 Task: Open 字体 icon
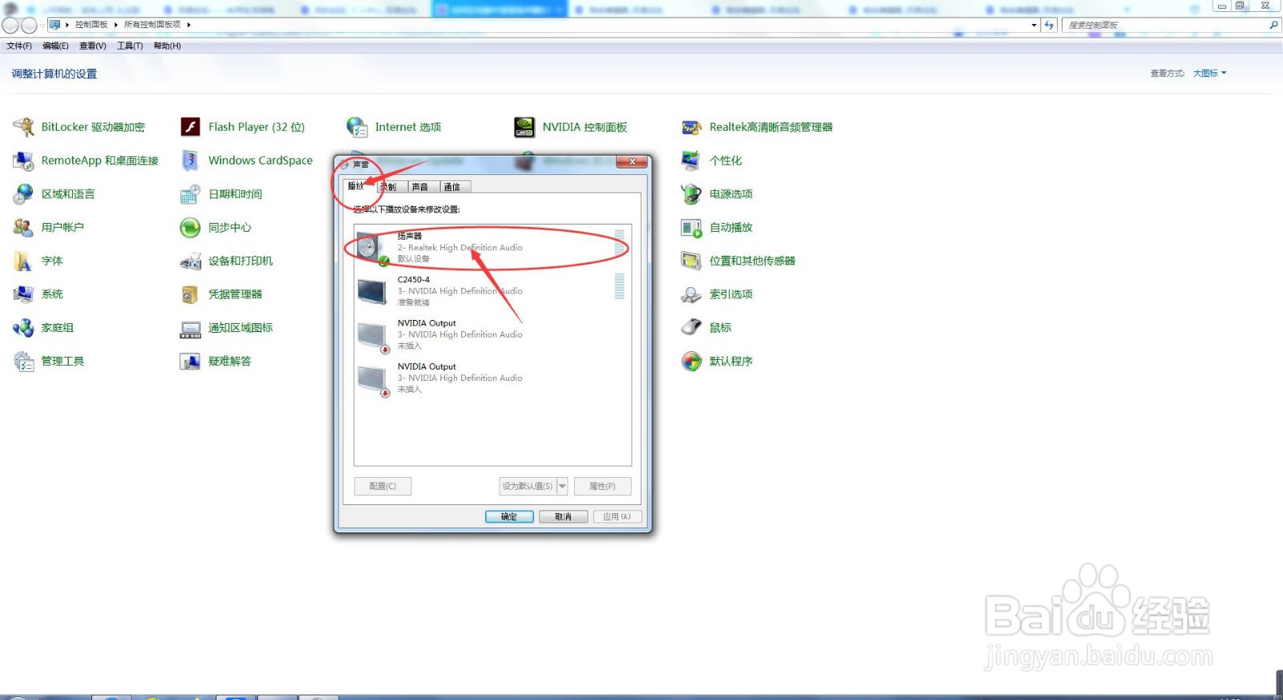23,261
